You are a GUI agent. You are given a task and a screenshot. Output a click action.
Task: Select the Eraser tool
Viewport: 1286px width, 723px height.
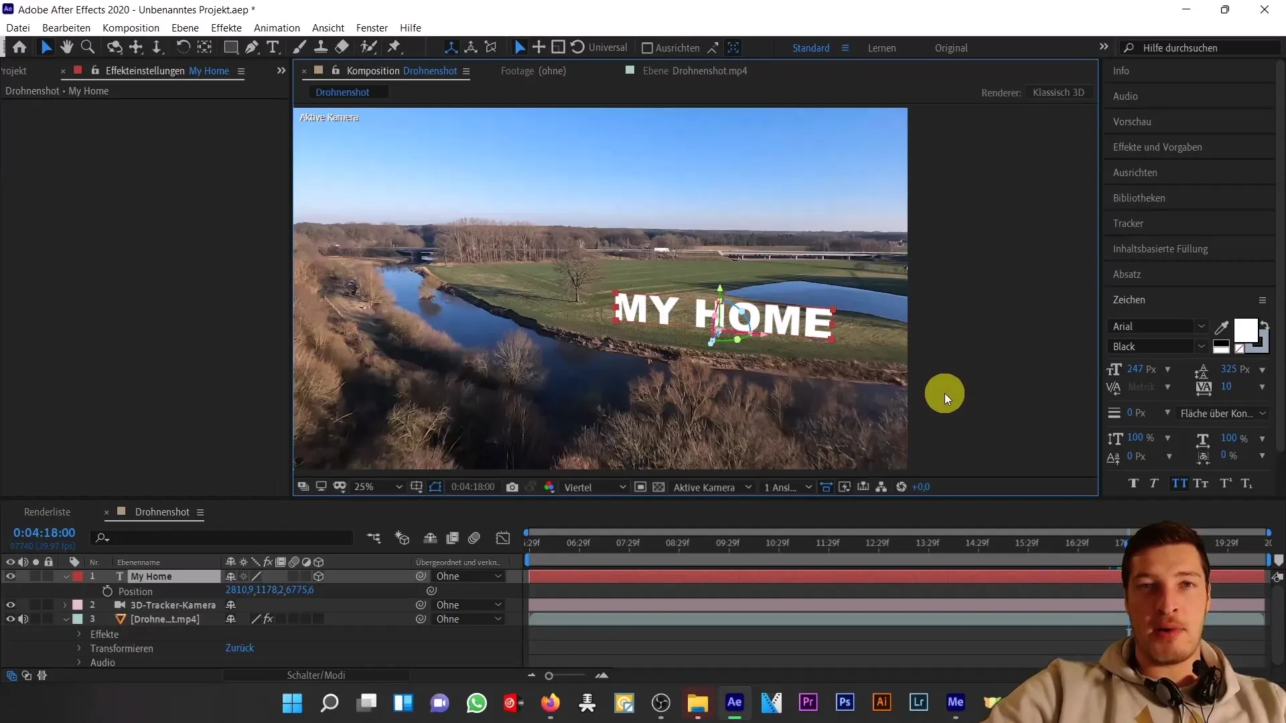(x=342, y=48)
